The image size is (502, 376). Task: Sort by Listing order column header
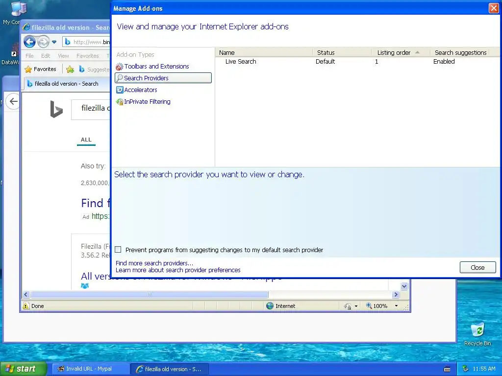tap(401, 52)
